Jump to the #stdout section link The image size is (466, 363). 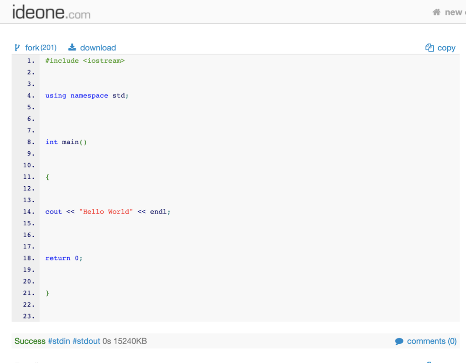[x=86, y=341]
